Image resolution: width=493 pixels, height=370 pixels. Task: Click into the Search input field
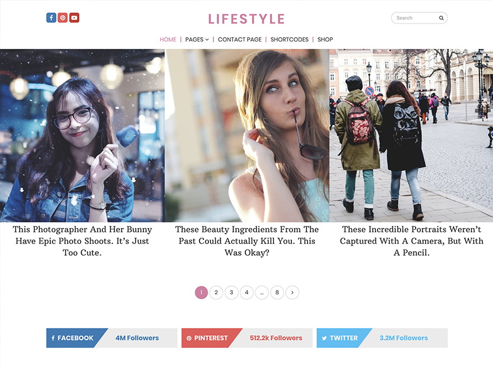coord(419,18)
